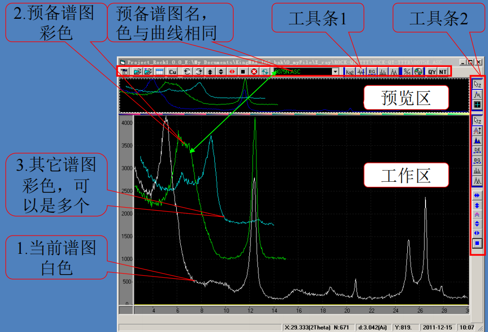488x332 pixels.
Task: Click the red circle X delete icon
Action: (x=254, y=72)
